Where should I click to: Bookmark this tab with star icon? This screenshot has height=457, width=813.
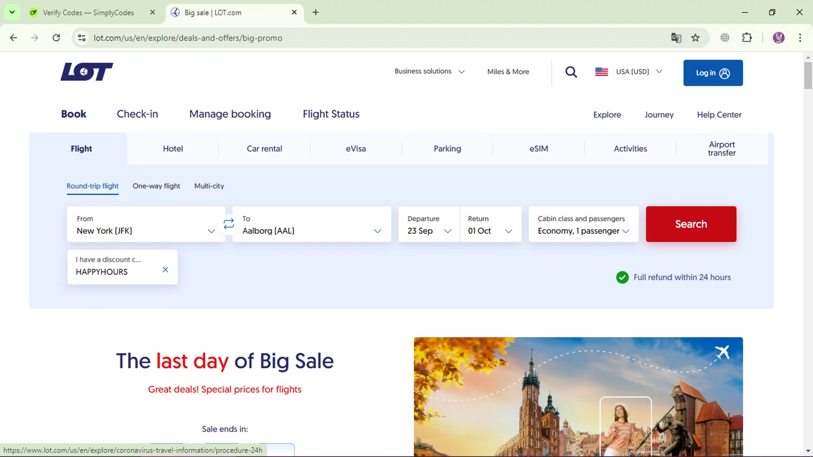(x=695, y=38)
